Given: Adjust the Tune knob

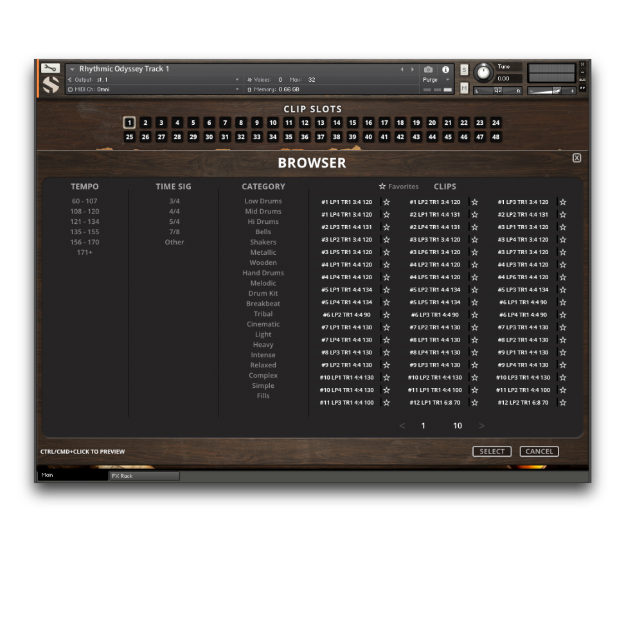Looking at the screenshot, I should click(483, 73).
